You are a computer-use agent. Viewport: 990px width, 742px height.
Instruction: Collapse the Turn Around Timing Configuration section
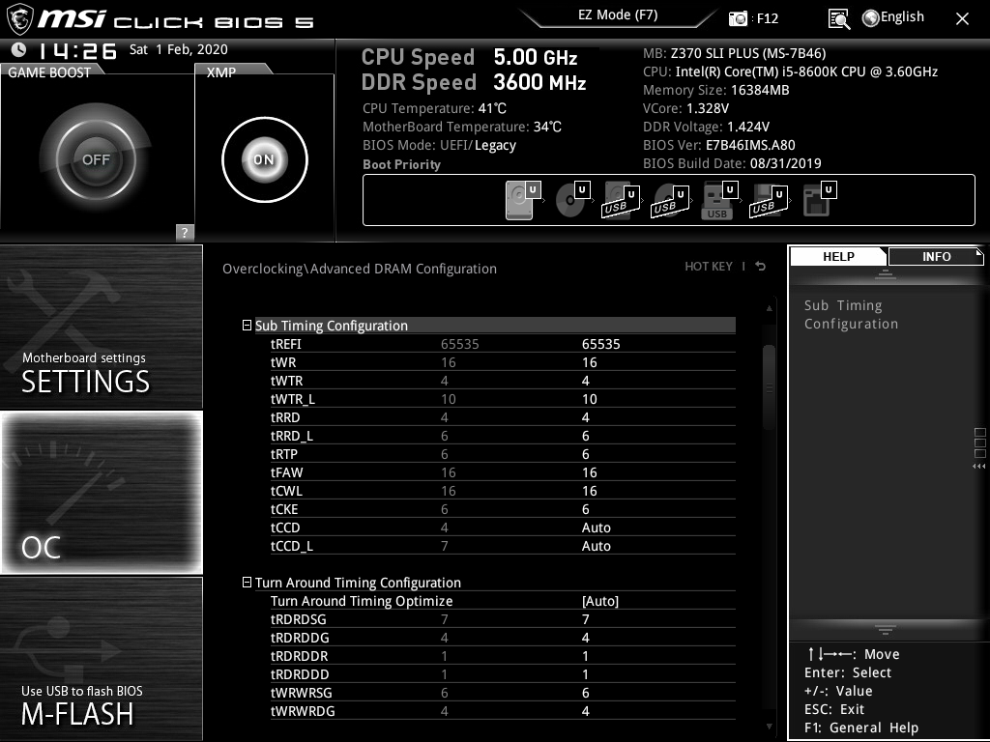click(247, 583)
